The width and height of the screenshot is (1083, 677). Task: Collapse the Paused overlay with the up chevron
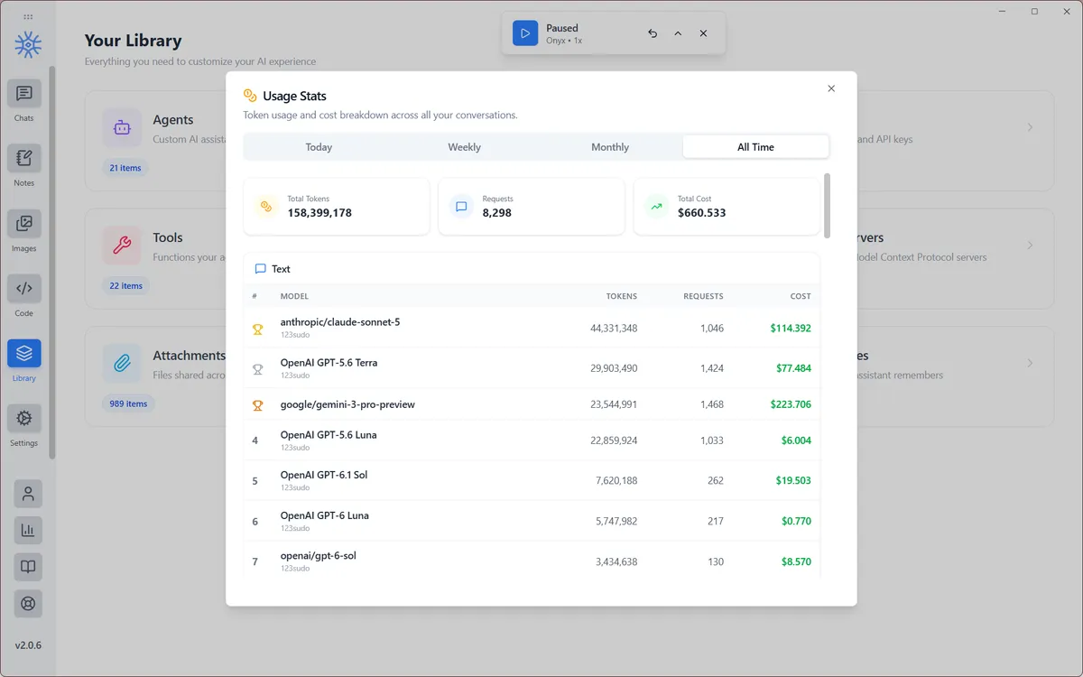[x=678, y=33]
